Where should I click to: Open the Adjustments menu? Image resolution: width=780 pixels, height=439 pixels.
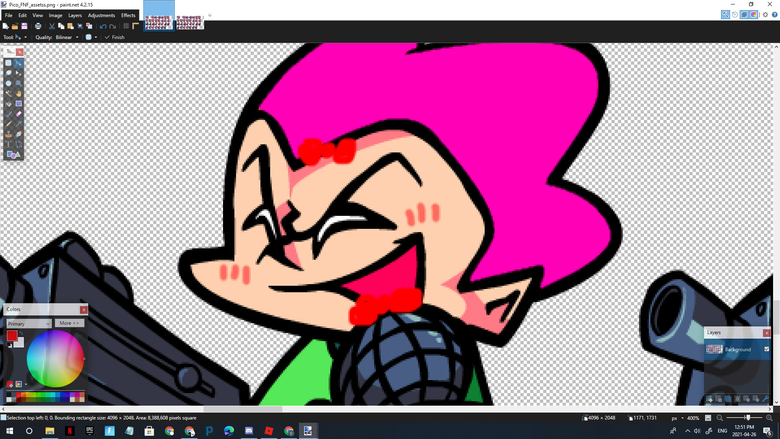[101, 15]
